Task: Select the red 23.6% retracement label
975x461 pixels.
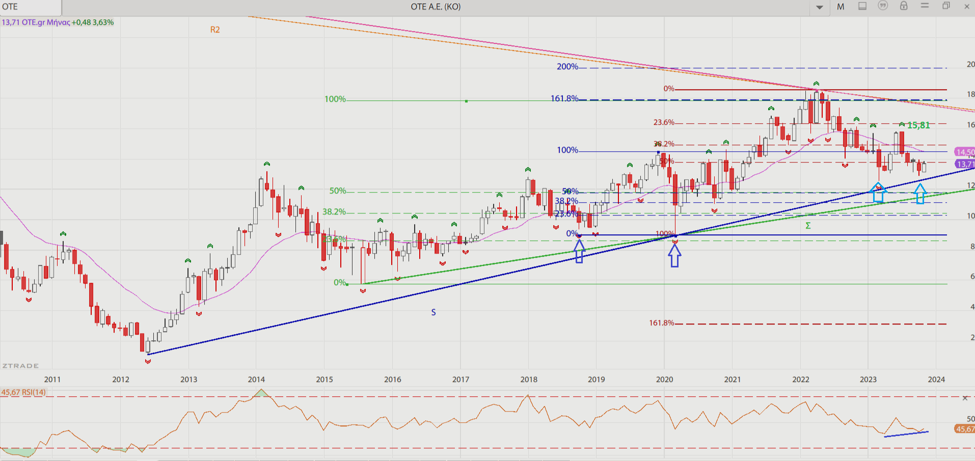Action: pos(664,122)
